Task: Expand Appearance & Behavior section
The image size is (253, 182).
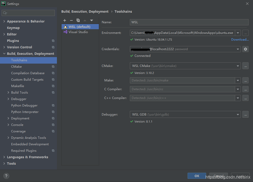Action: coord(4,21)
